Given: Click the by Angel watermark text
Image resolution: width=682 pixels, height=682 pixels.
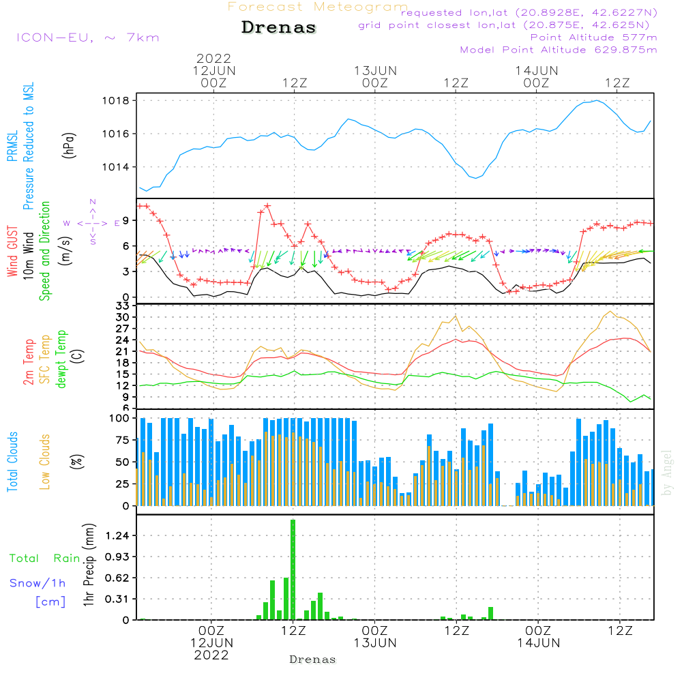Looking at the screenshot, I should 667,473.
